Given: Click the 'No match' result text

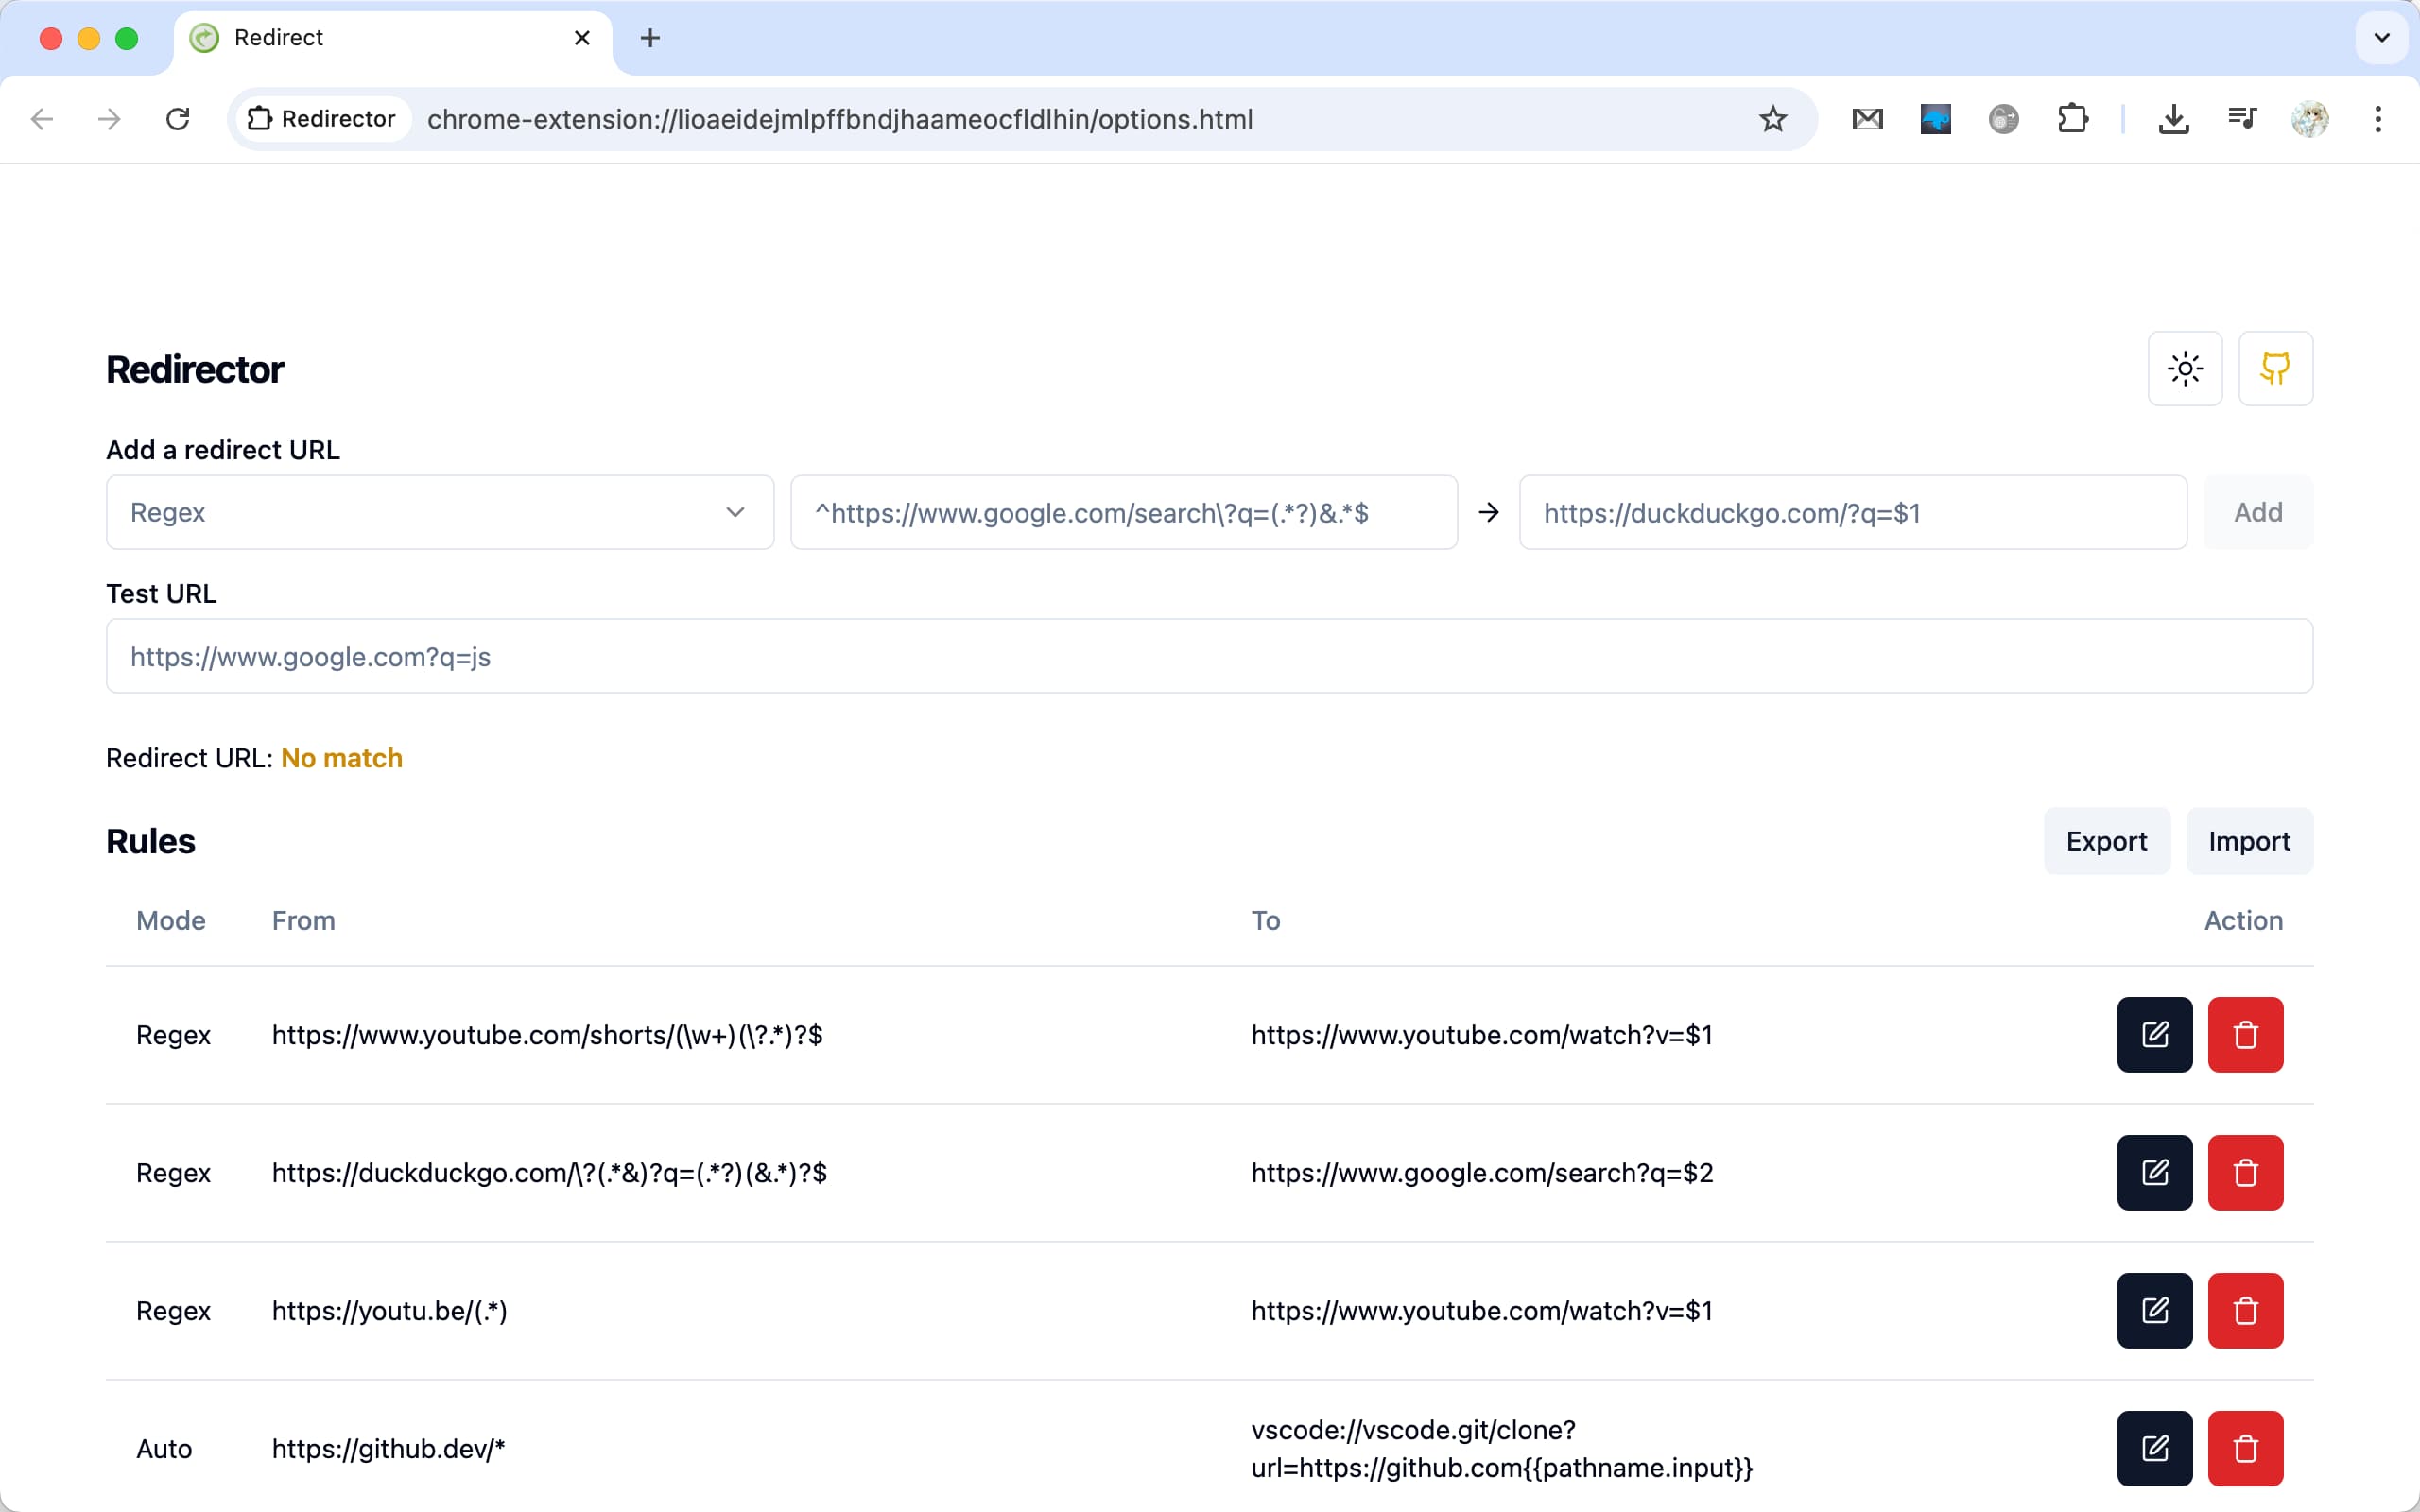Looking at the screenshot, I should coord(342,758).
